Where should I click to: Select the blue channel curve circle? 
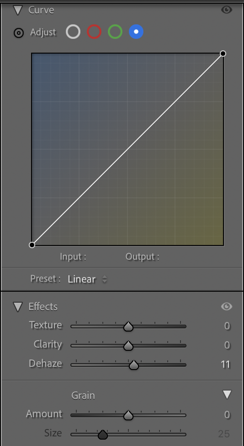[136, 32]
